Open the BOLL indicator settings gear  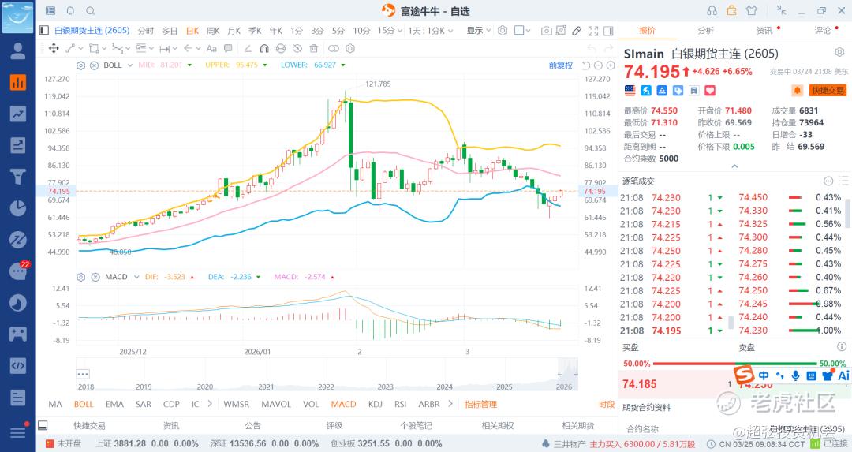[x=81, y=65]
